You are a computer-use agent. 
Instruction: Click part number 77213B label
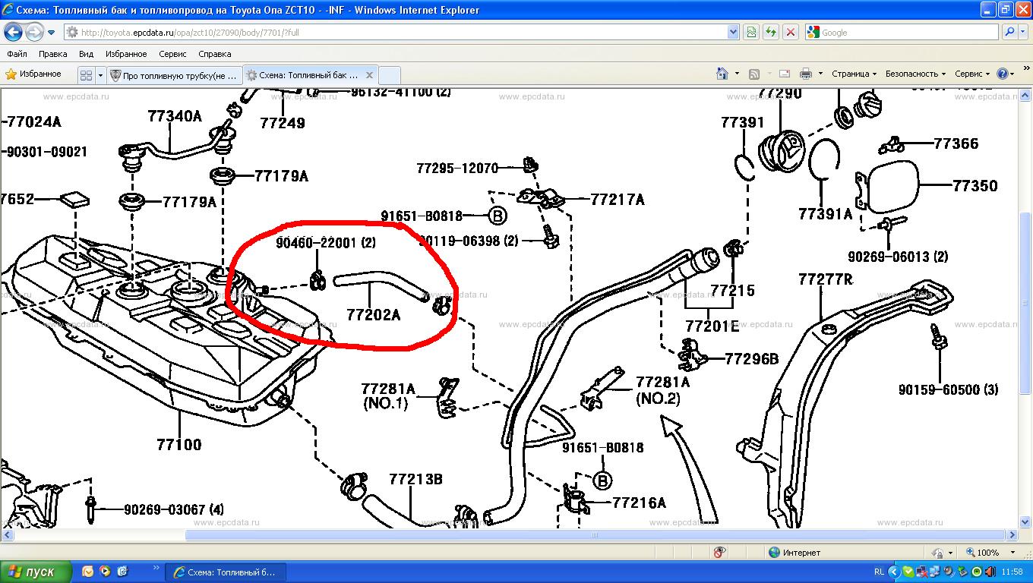(x=415, y=479)
